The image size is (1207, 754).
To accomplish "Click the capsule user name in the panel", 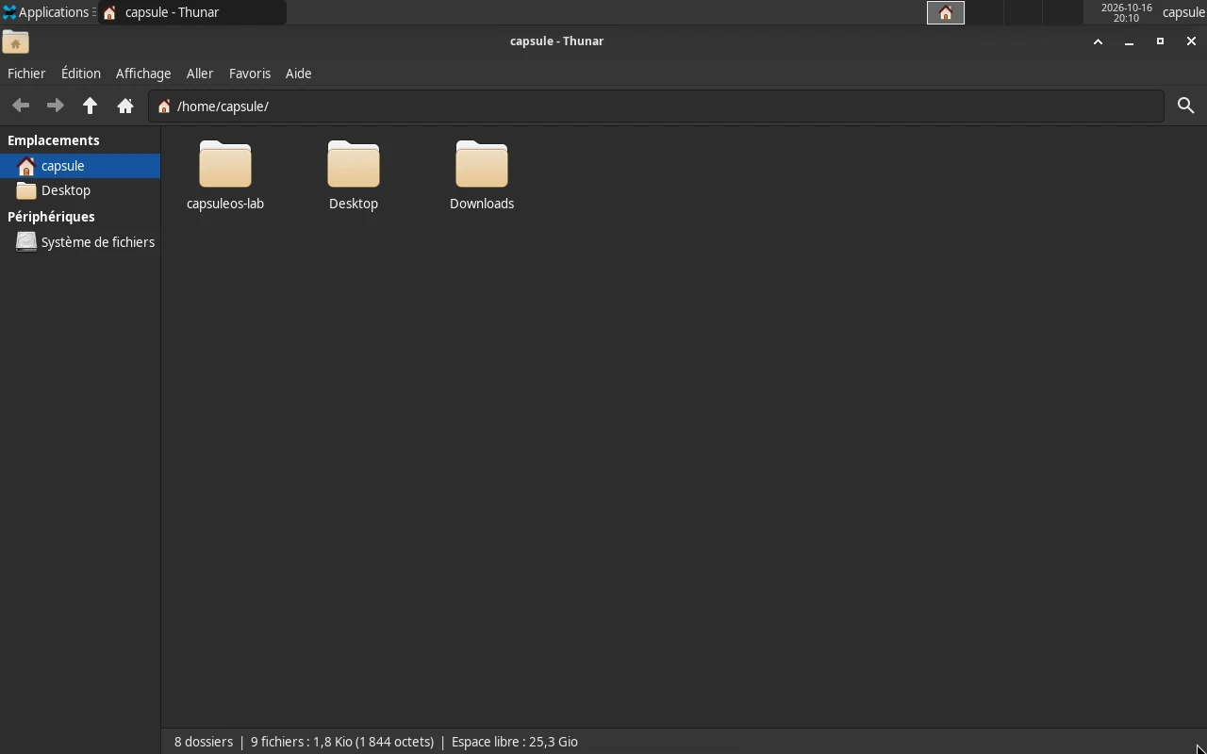I will tap(1183, 12).
